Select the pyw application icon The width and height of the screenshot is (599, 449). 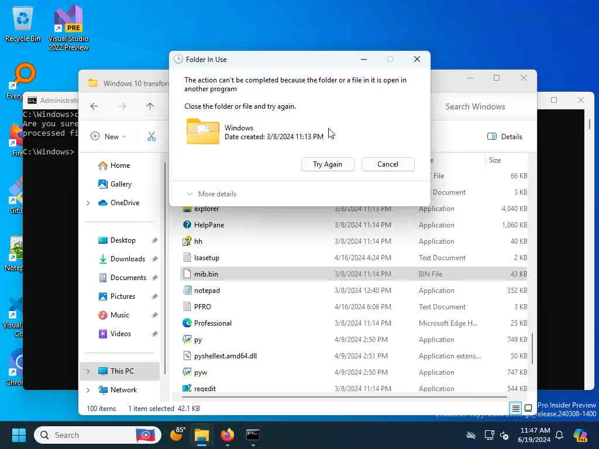pos(187,372)
